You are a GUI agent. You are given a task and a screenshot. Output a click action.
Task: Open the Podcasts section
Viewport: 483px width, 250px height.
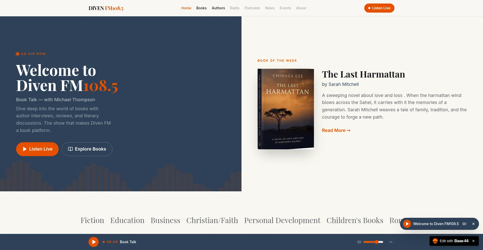tap(252, 8)
